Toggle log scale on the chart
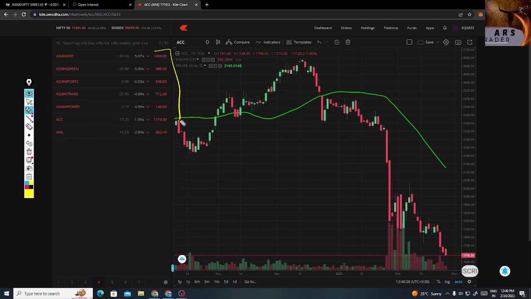This screenshot has height=299, width=531. pos(447,282)
